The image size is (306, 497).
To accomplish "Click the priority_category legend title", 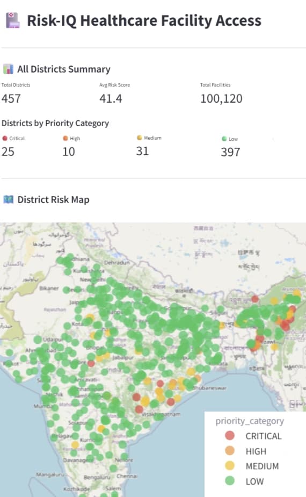I will click(250, 421).
